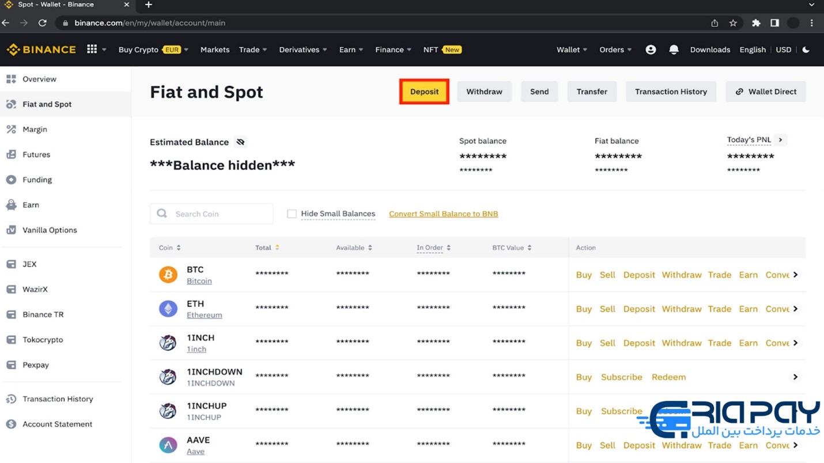
Task: Click the Withdraw button
Action: (484, 92)
